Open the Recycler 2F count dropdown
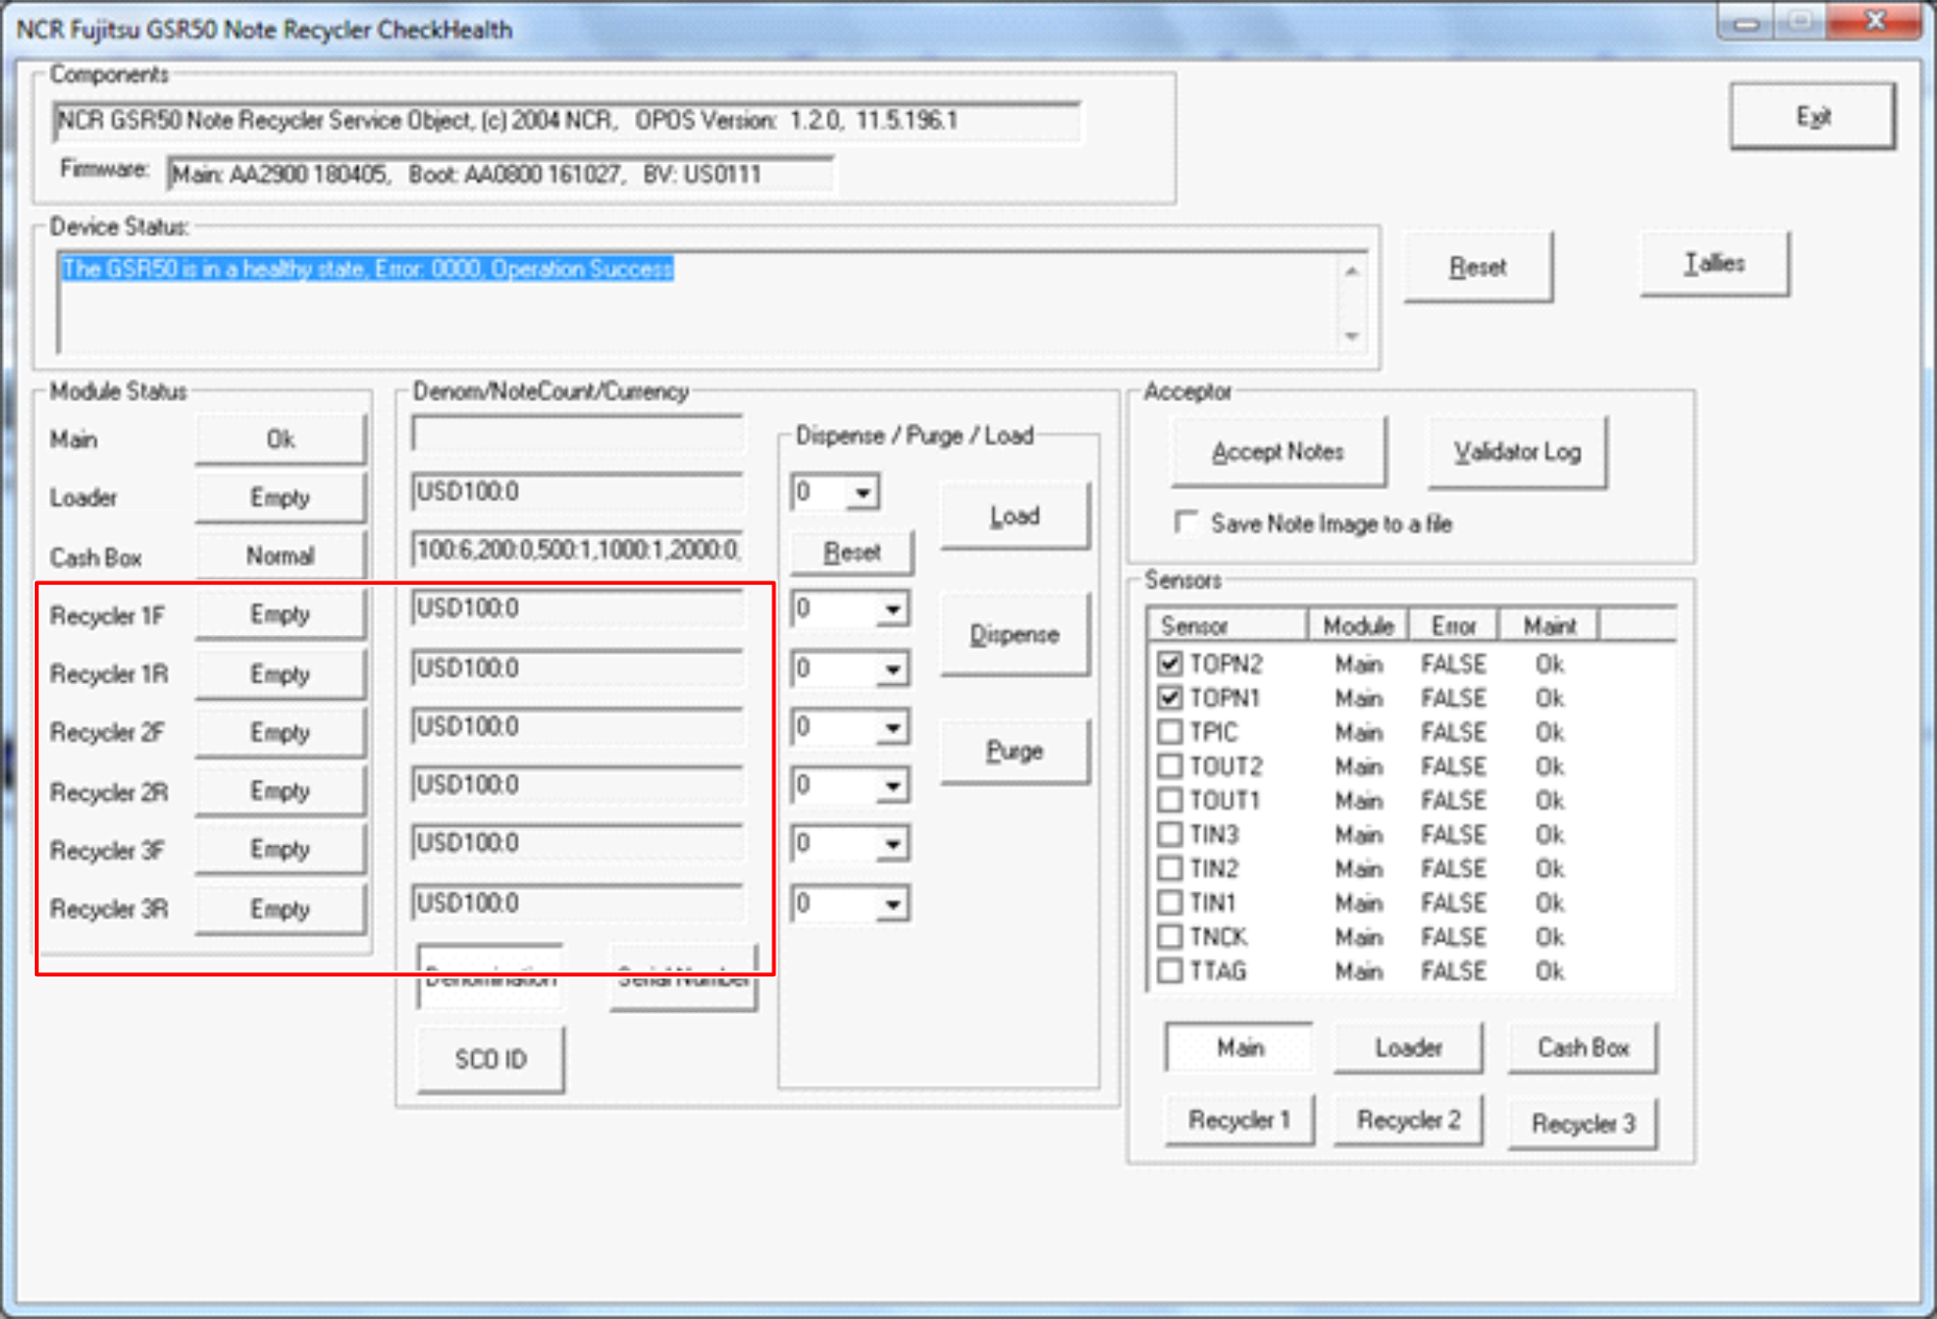Viewport: 1937px width, 1319px height. pyautogui.click(x=891, y=727)
